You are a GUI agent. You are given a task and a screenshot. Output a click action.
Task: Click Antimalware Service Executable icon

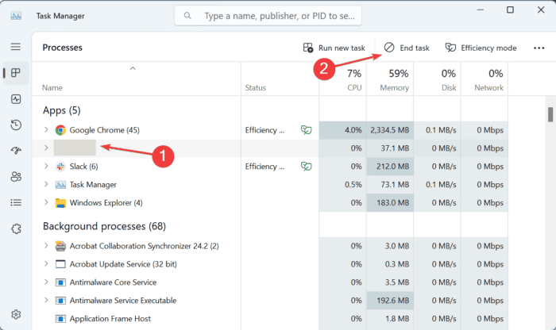60,301
